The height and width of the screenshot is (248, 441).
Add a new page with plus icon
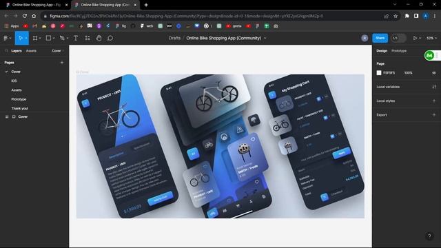coord(62,63)
